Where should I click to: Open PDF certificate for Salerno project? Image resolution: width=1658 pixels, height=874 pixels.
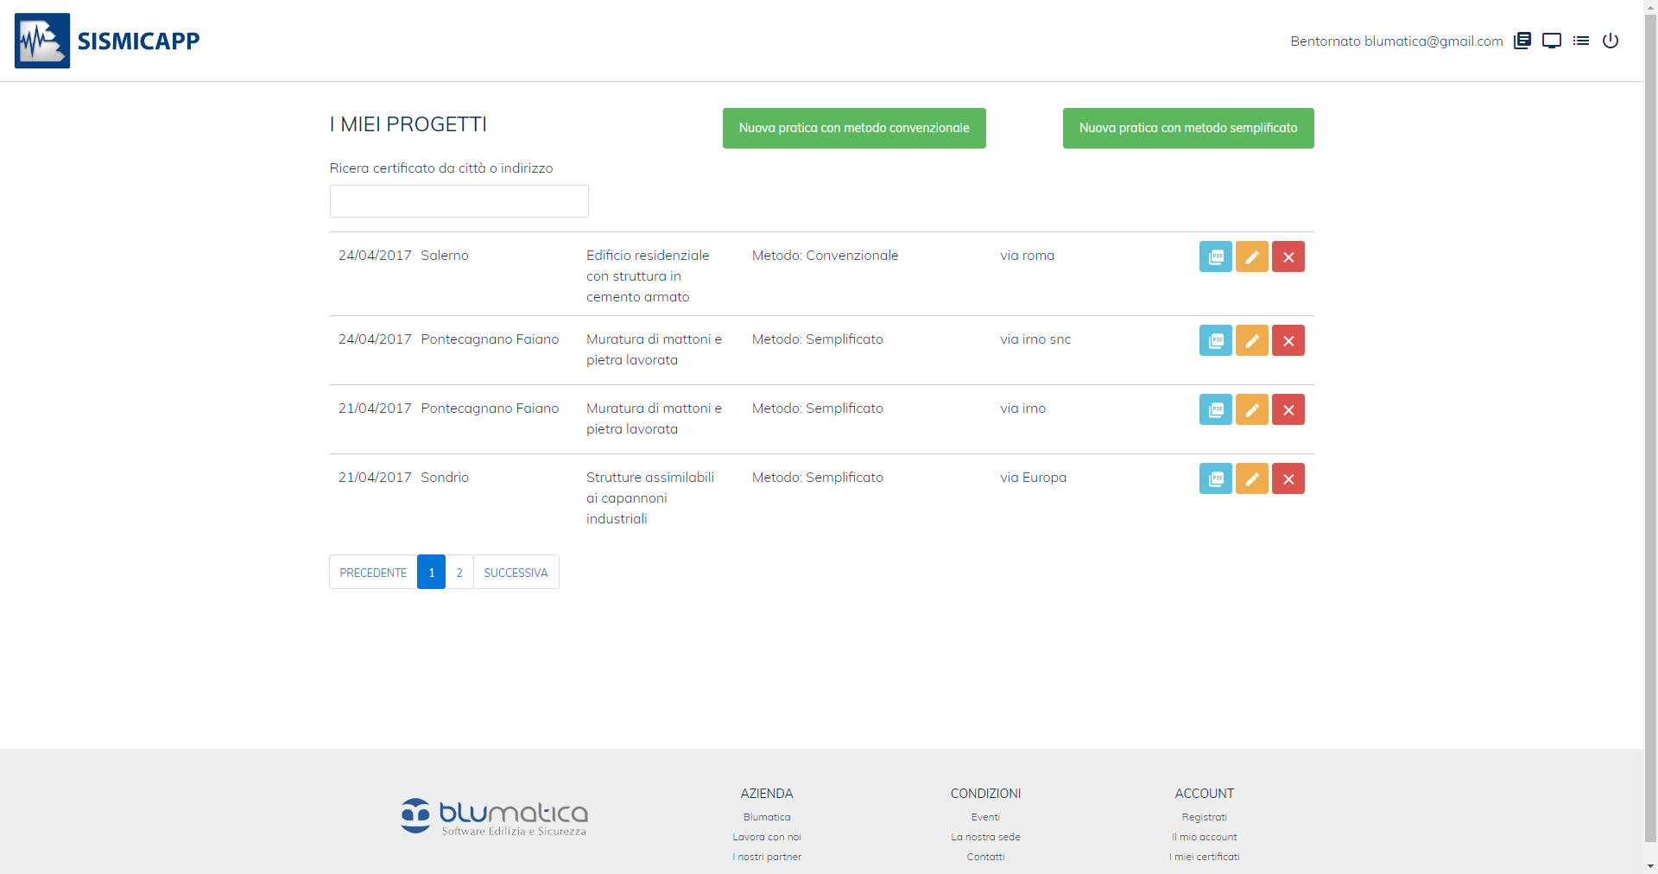tap(1215, 256)
